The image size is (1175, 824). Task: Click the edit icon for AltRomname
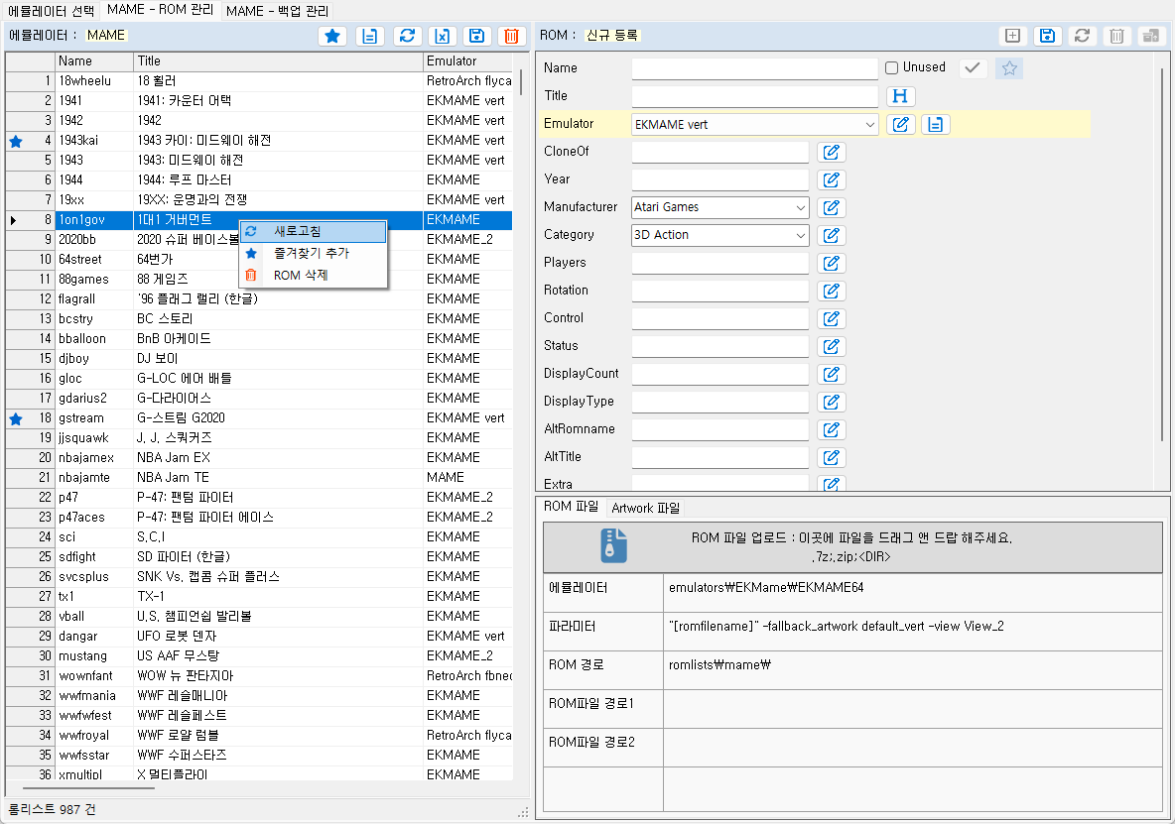pos(831,428)
